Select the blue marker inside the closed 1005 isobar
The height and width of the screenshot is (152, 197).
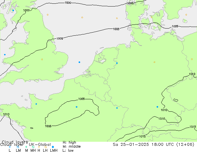pyautogui.click(x=76, y=107)
